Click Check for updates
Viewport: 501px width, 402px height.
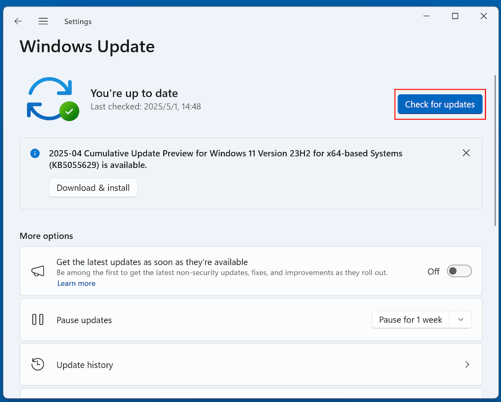coord(440,105)
